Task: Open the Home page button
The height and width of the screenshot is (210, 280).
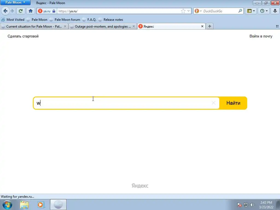Action: point(31,11)
